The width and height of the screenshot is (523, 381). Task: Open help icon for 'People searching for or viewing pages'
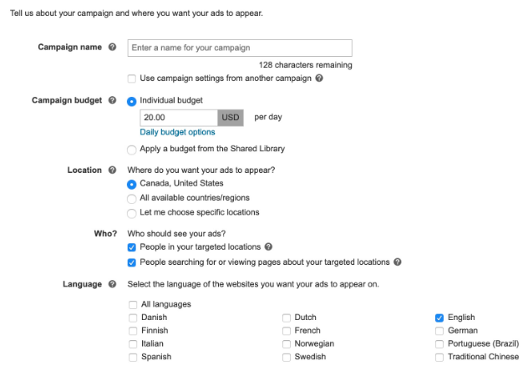point(397,262)
